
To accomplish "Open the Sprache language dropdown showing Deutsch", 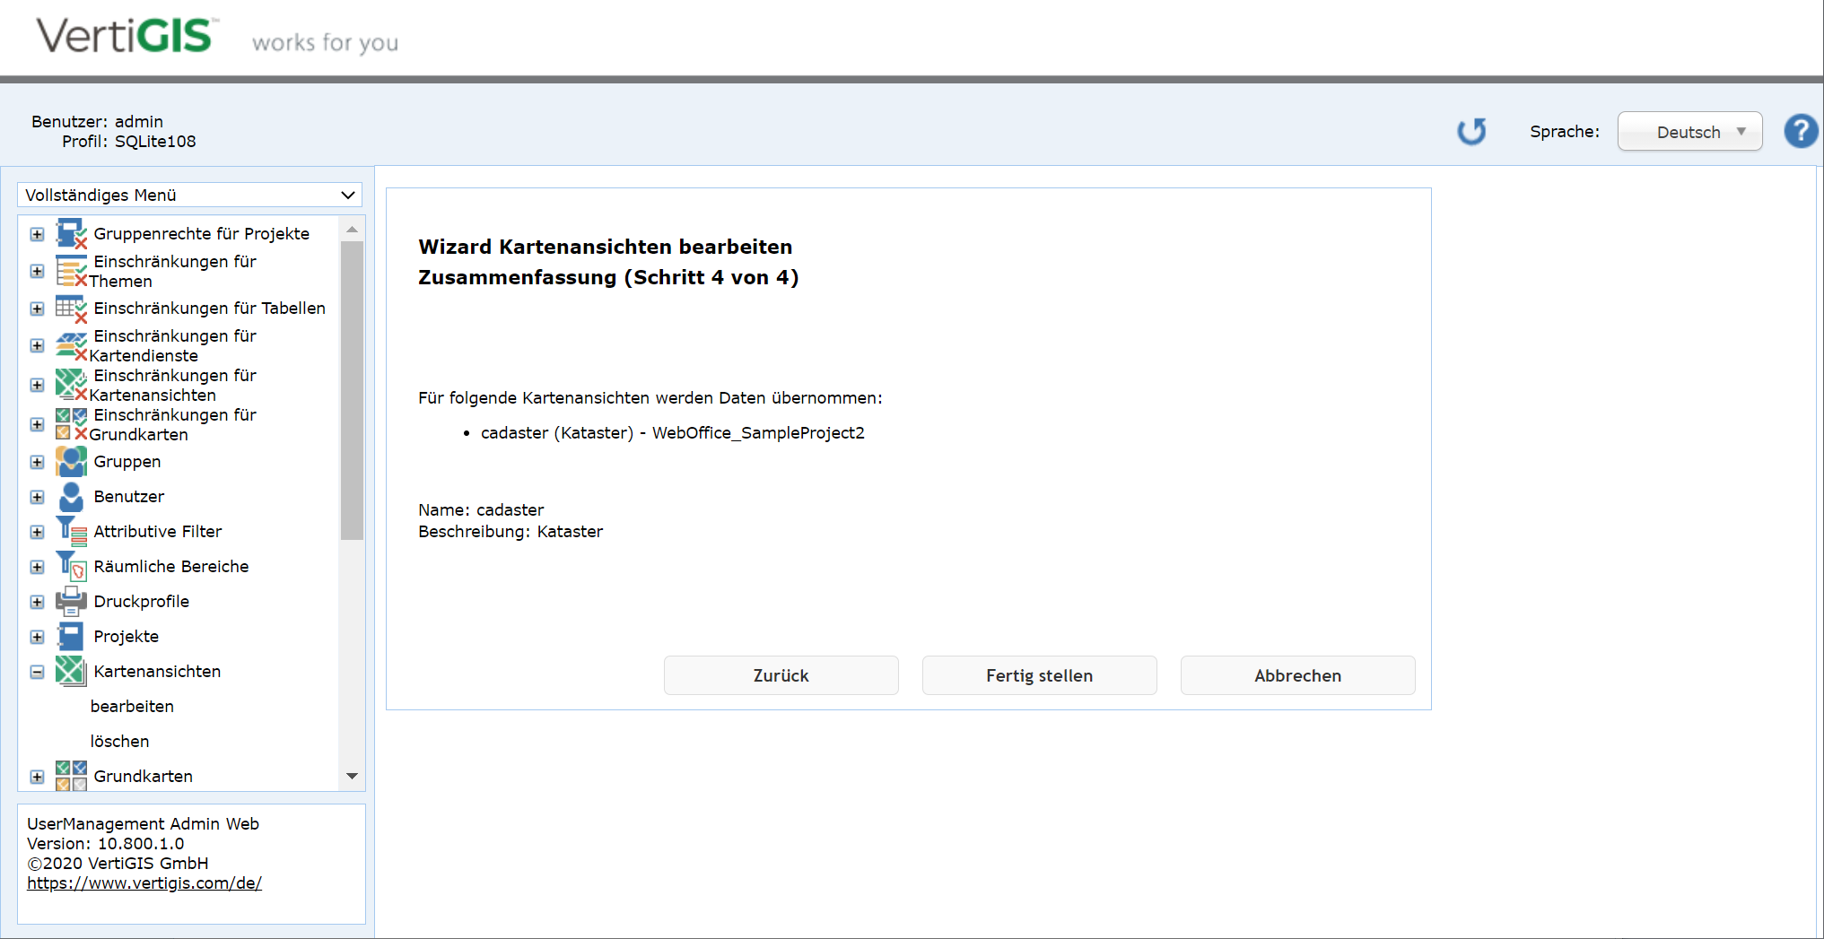I will [x=1689, y=131].
